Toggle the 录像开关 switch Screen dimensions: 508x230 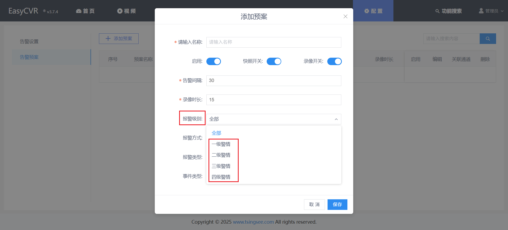click(334, 61)
